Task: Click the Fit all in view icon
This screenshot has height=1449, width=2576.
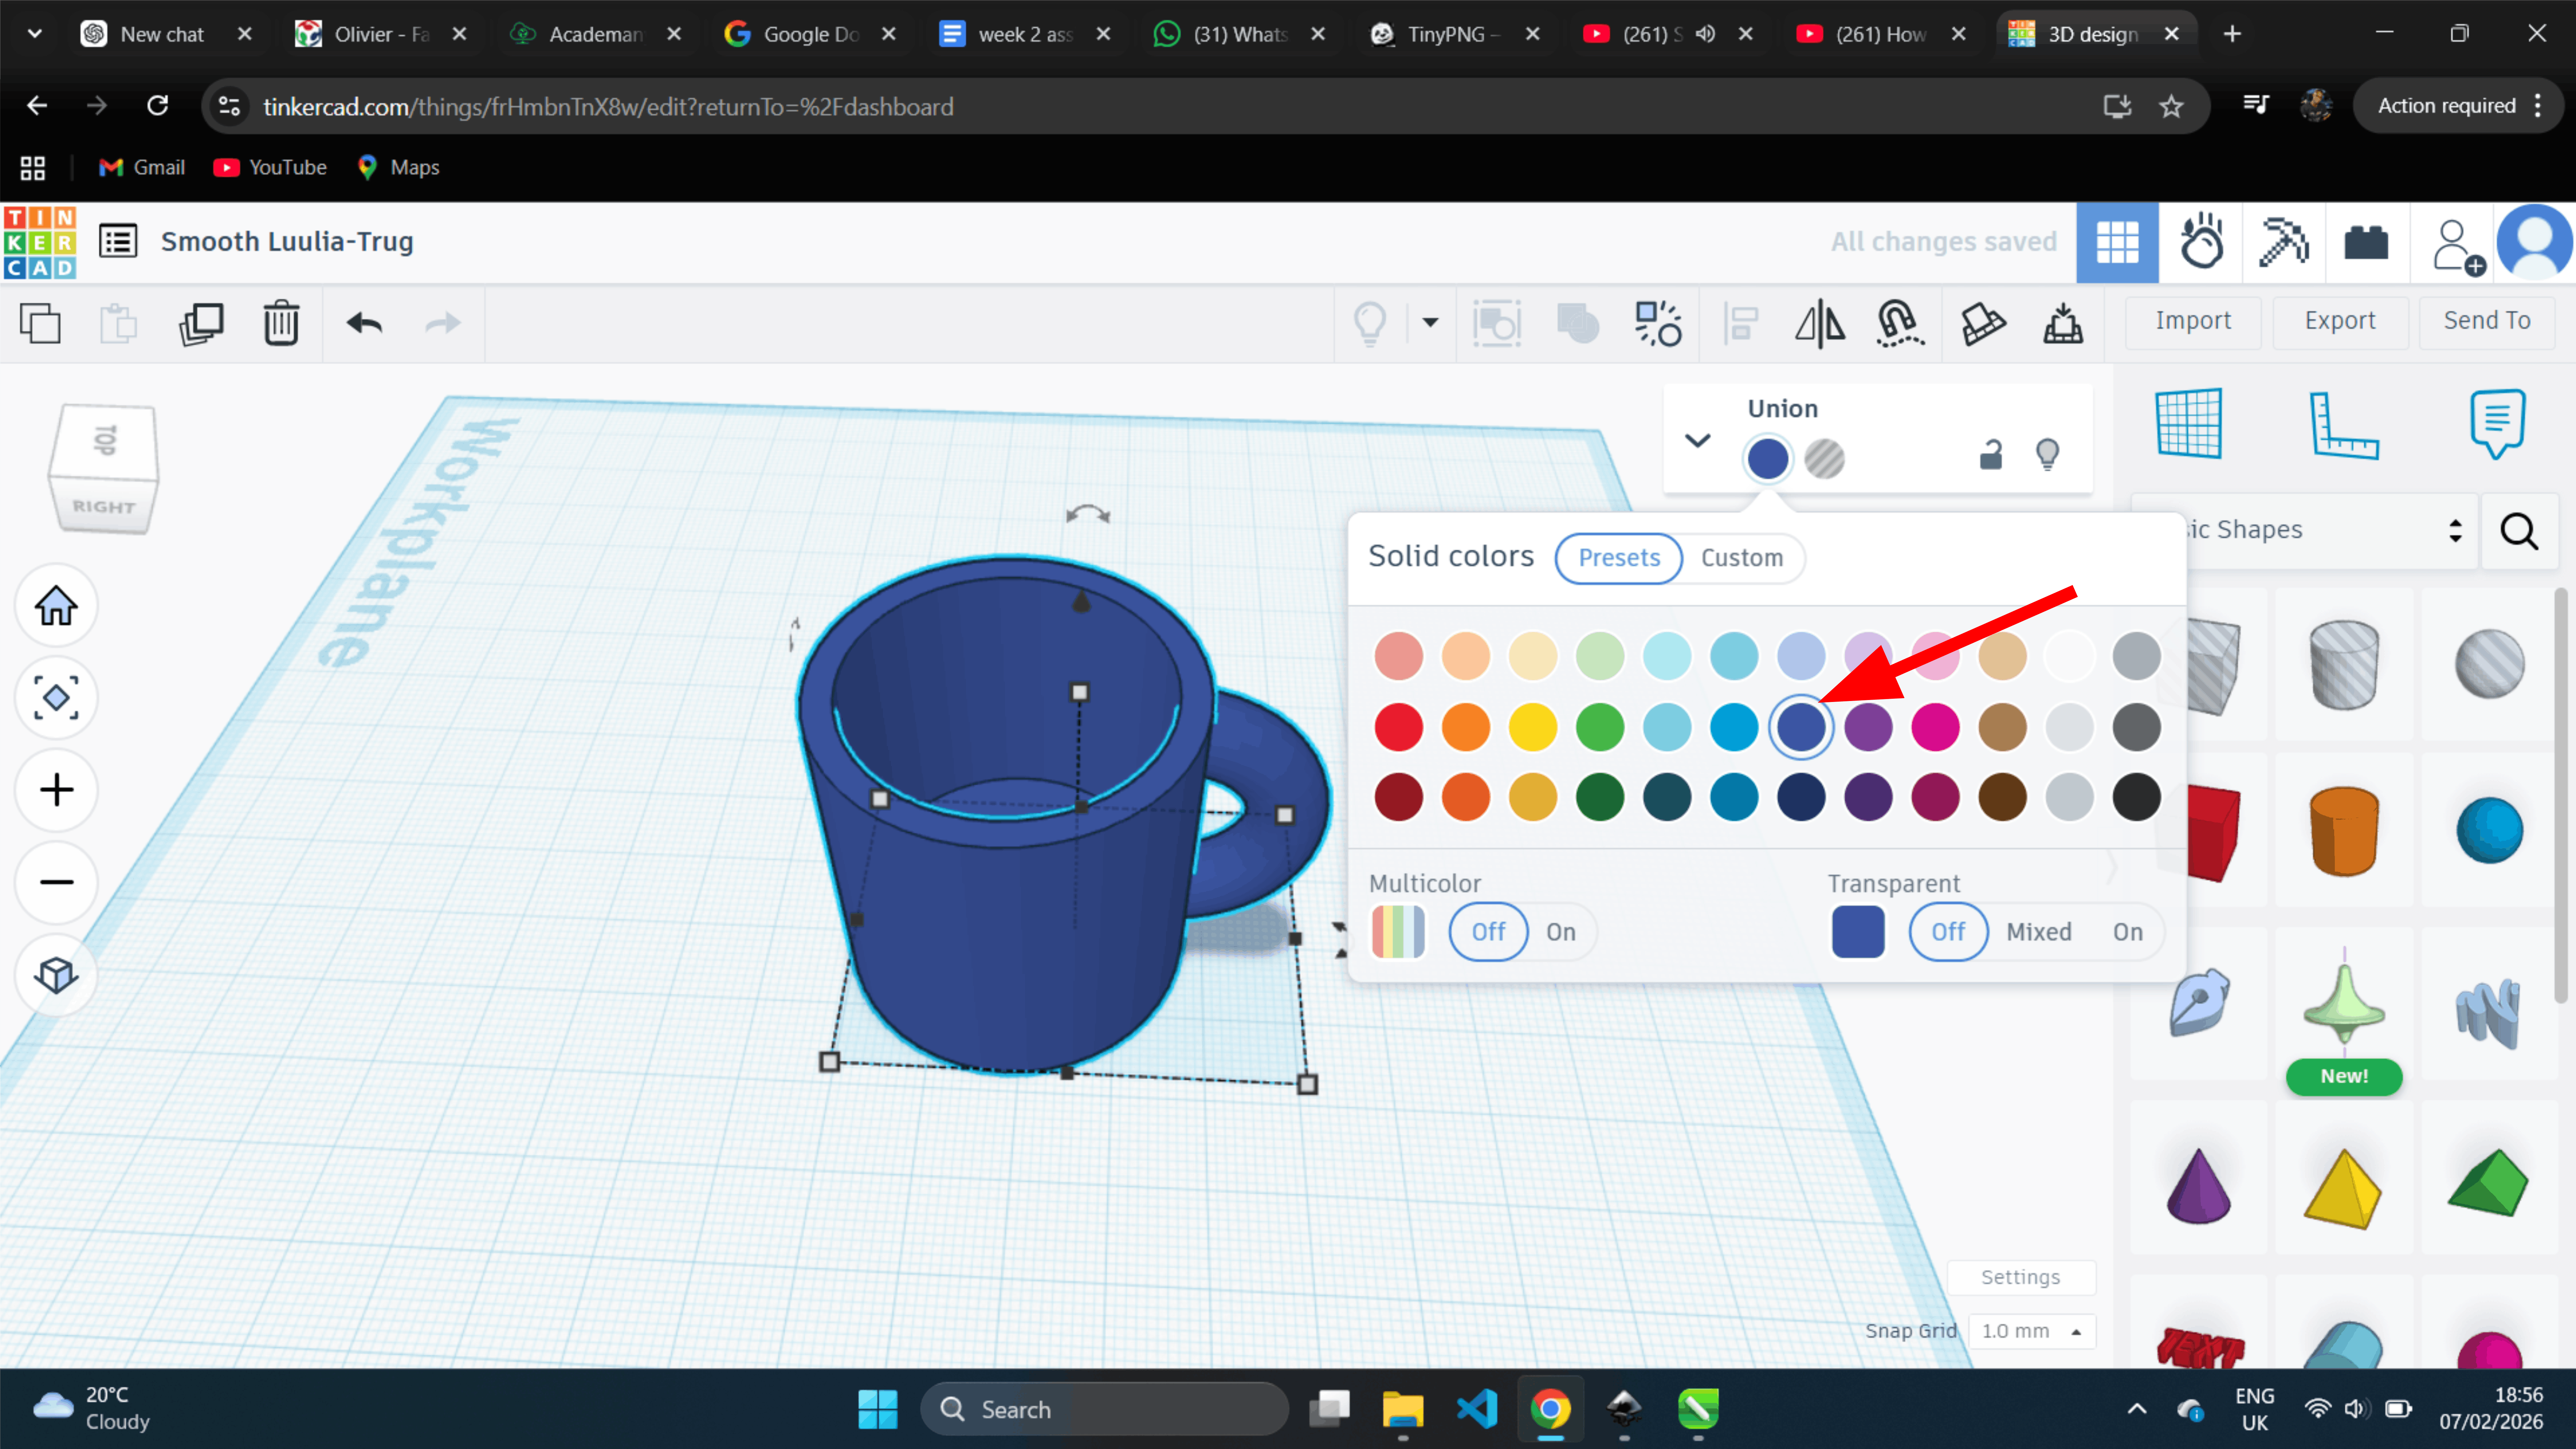Action: click(x=56, y=697)
